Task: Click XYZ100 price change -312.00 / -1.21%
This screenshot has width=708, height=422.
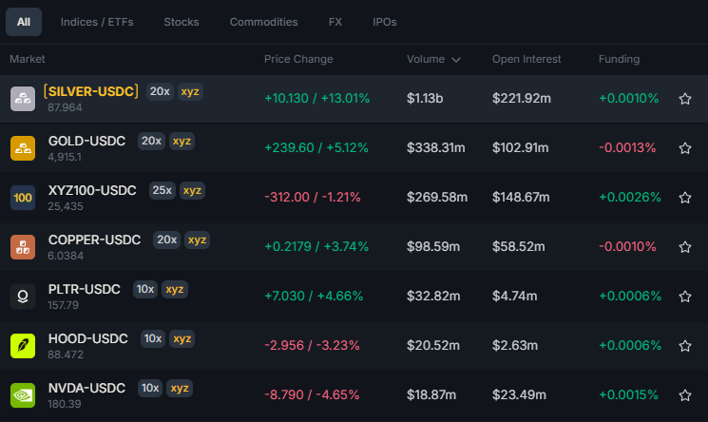Action: tap(313, 198)
